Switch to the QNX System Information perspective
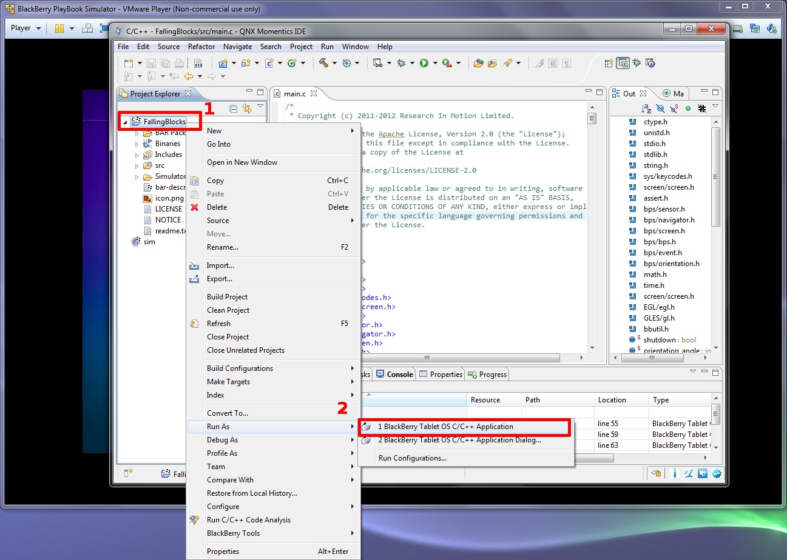787x560 pixels. pos(650,62)
